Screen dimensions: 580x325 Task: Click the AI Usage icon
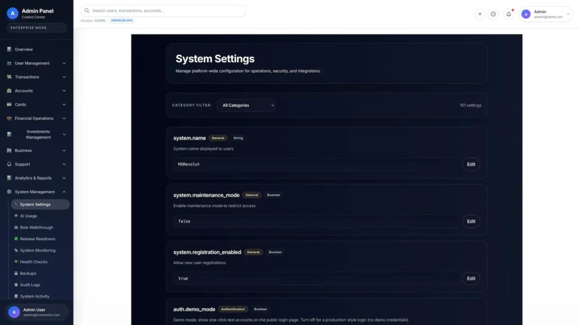point(16,216)
